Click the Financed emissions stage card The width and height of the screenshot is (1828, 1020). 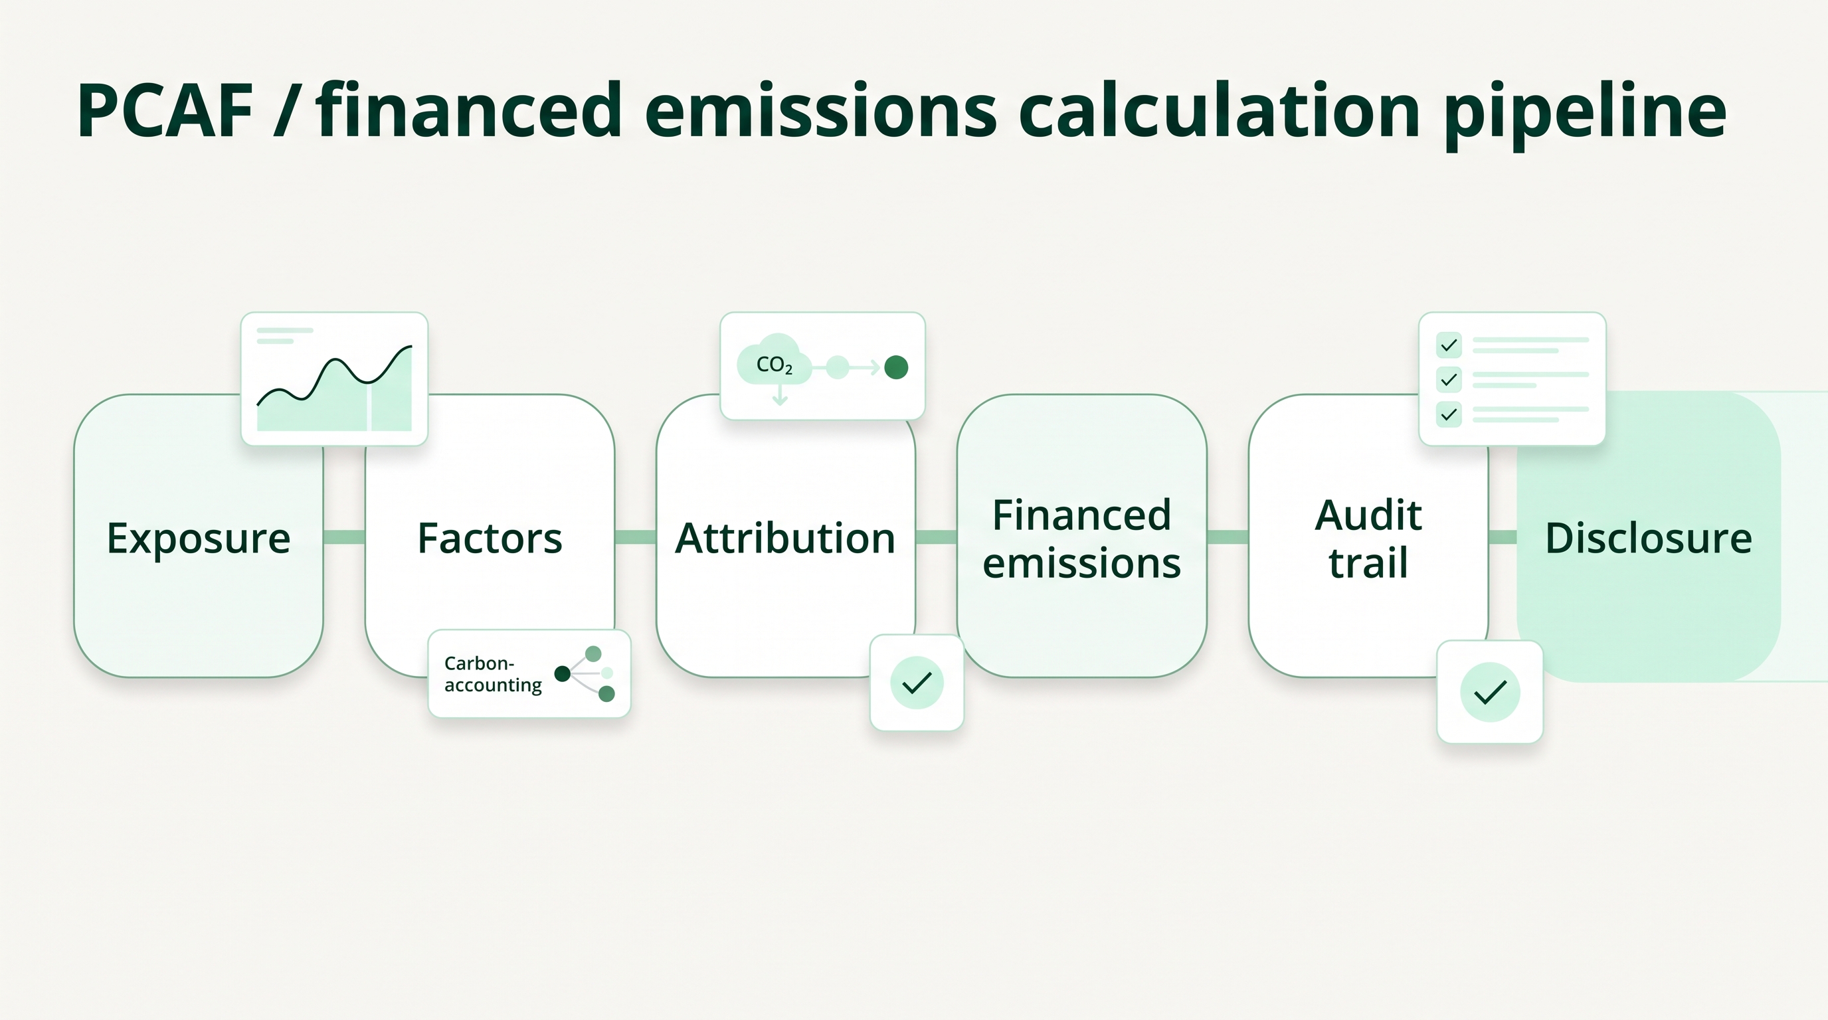(1081, 537)
